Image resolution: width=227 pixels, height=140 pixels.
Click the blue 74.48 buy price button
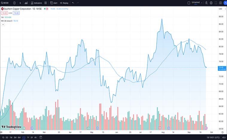(x=16, y=13)
